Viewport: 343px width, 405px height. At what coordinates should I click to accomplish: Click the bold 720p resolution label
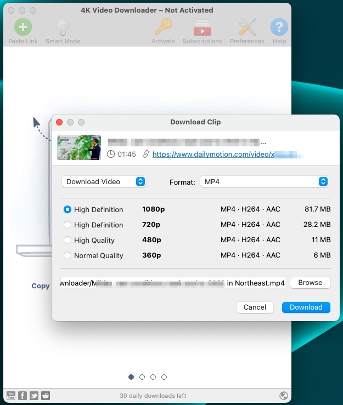point(151,225)
